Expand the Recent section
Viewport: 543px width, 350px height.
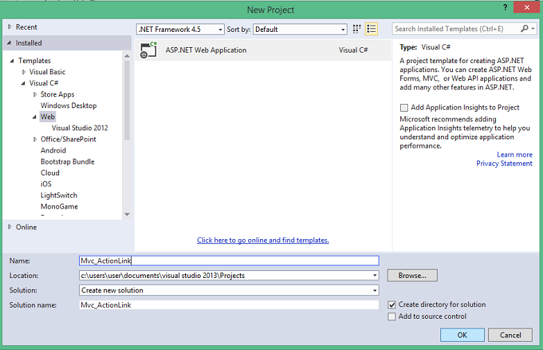pyautogui.click(x=10, y=26)
